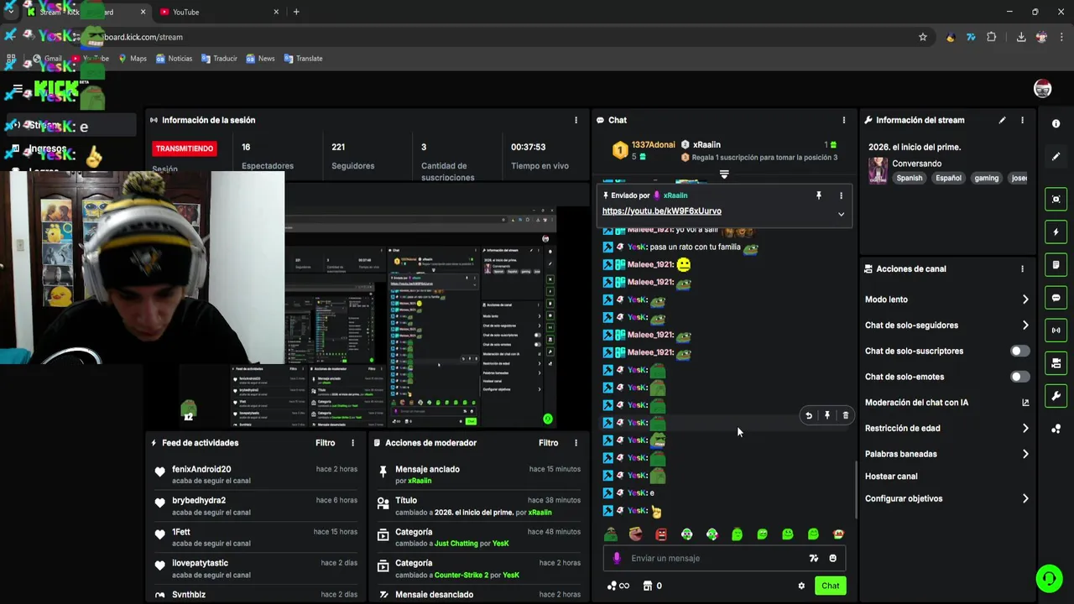Toggle the chat bubble panel icon in sidebar

pos(1056,298)
